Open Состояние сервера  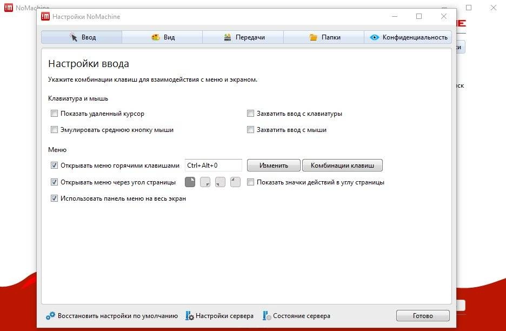(x=296, y=316)
